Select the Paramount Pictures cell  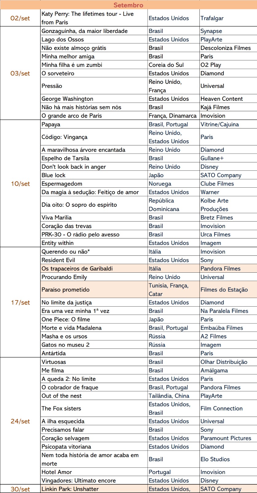(x=228, y=438)
